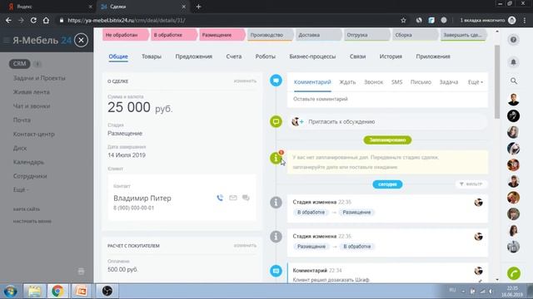The width and height of the screenshot is (533, 299).
Task: Select Звонок activity tab
Action: point(373,82)
